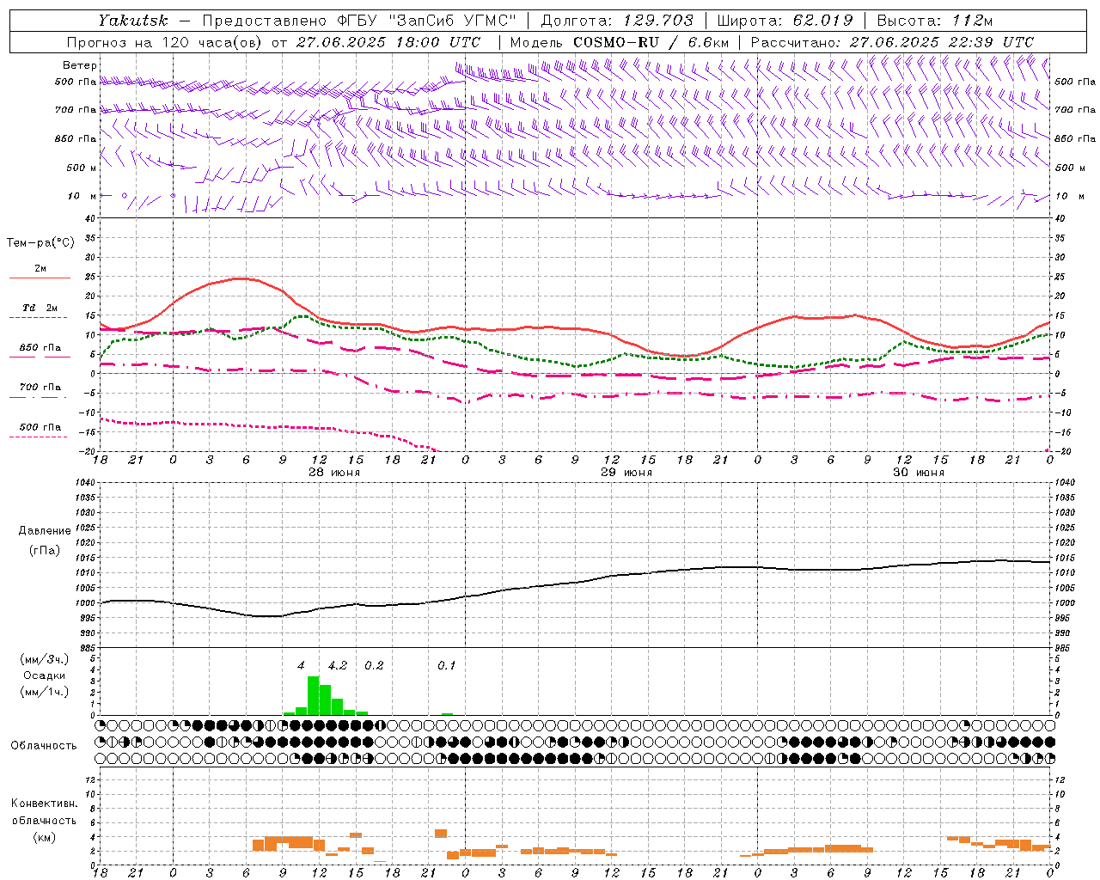Click the '4.2' three-hour precipitation value
1100x880 pixels.
[338, 666]
